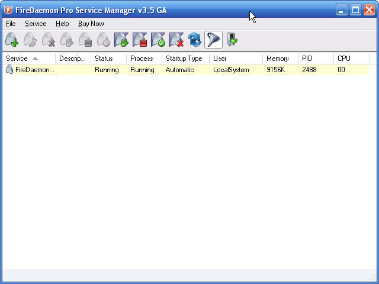Open the Help menu
The height and width of the screenshot is (284, 379).
[62, 24]
